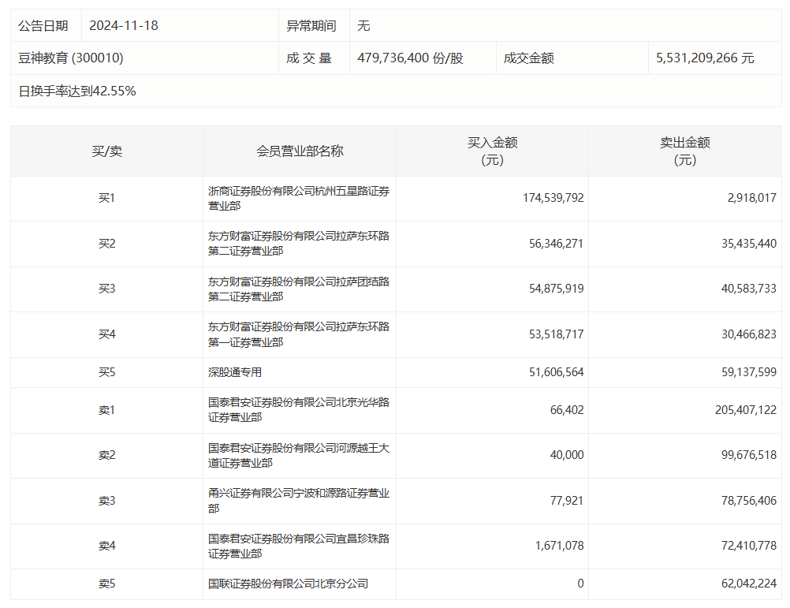This screenshot has height=608, width=790.
Task: Select the 买2 row label
Action: pyautogui.click(x=106, y=244)
